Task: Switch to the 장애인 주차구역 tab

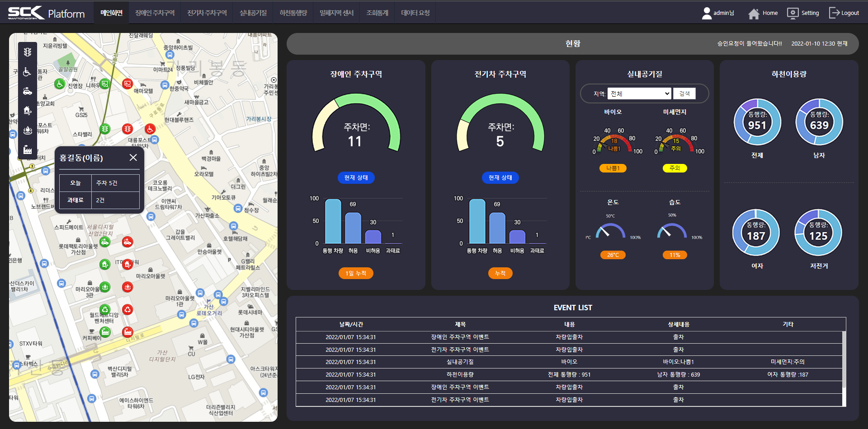Action: coord(155,13)
